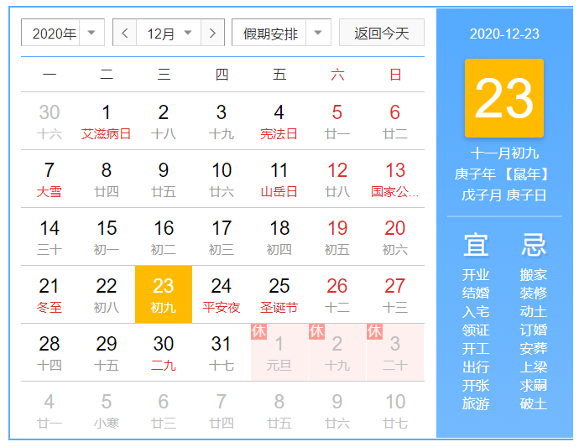Select January 5 小寒 in next month
Screen dimensions: 579x447
[107, 410]
